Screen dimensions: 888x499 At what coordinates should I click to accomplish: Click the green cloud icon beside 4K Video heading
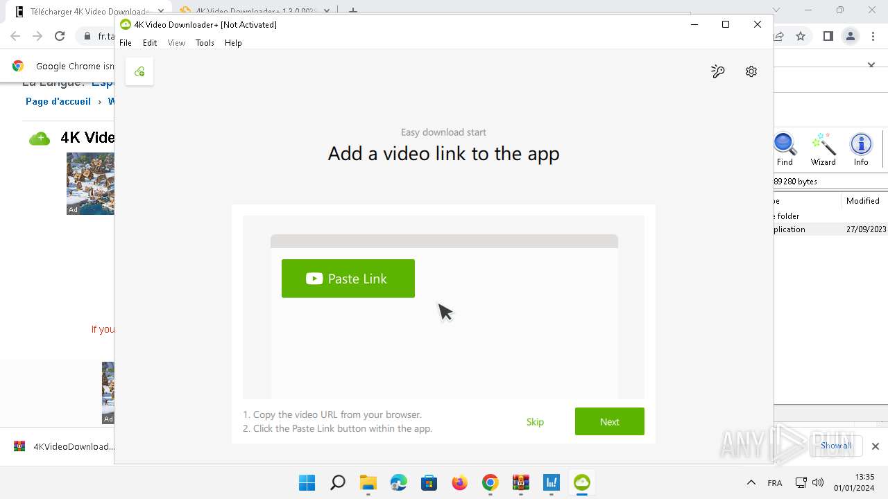(40, 139)
